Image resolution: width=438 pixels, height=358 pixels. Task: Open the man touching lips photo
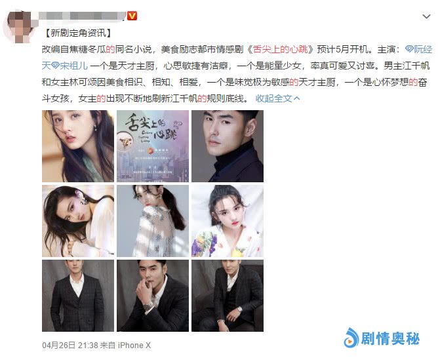pyautogui.click(x=153, y=296)
